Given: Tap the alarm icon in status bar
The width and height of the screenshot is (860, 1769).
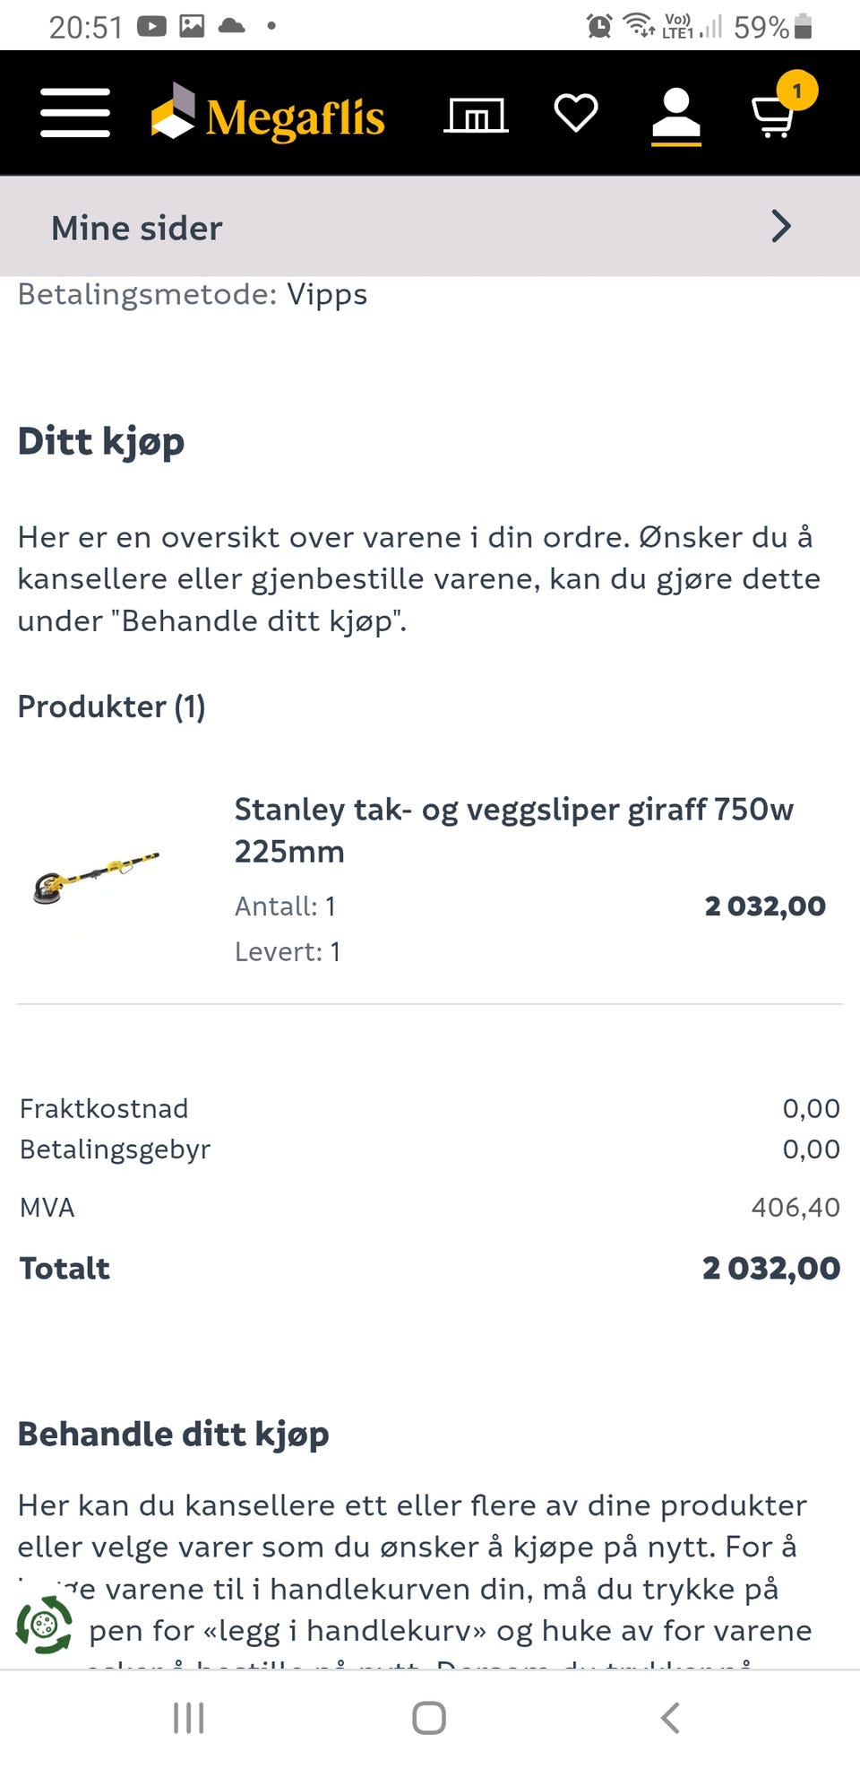Looking at the screenshot, I should [599, 27].
